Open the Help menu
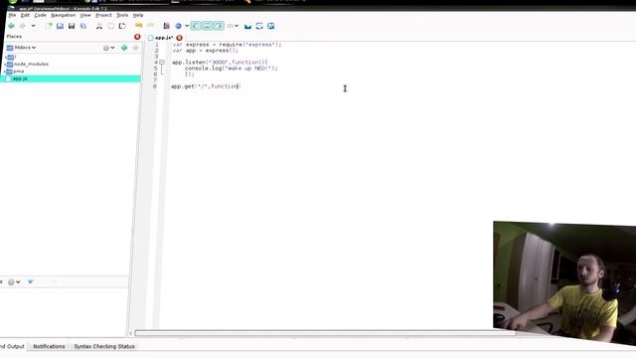636x358 pixels. pyautogui.click(x=138, y=15)
